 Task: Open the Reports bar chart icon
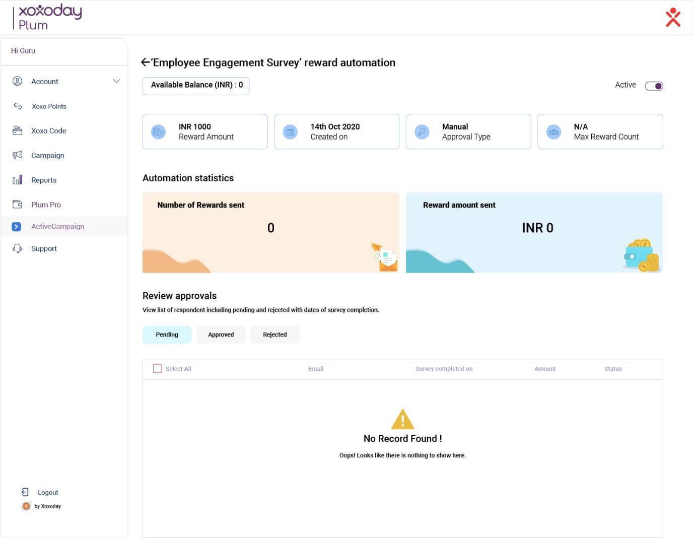[18, 180]
